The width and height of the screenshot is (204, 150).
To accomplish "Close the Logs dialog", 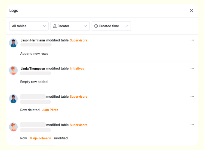I will [x=191, y=11].
